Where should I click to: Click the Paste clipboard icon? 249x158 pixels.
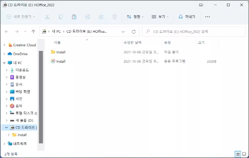tap(74, 17)
